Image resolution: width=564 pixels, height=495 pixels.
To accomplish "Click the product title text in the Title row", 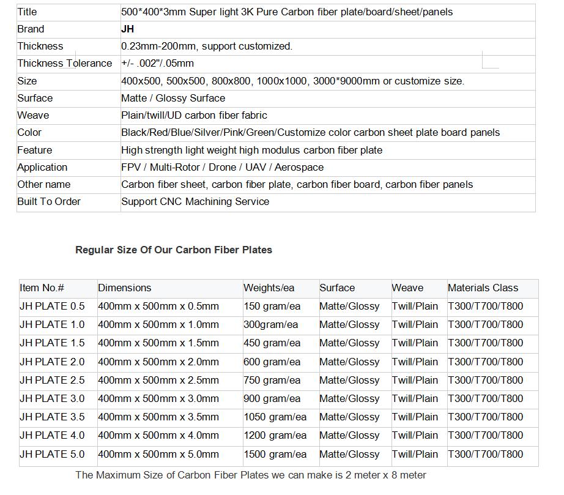I will pyautogui.click(x=287, y=12).
